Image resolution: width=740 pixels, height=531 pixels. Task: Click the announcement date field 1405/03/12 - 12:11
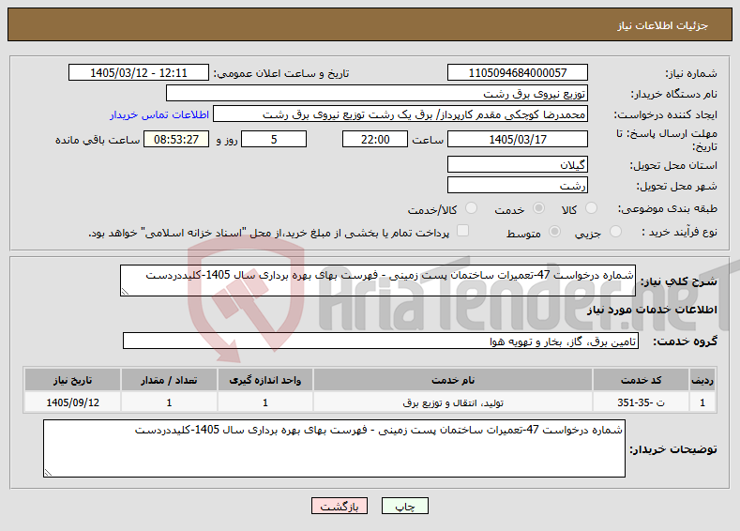(139, 72)
